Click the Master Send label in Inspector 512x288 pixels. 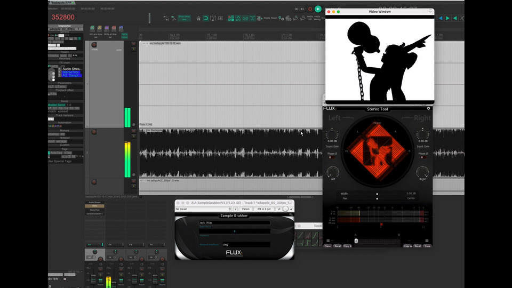pyautogui.click(x=57, y=105)
